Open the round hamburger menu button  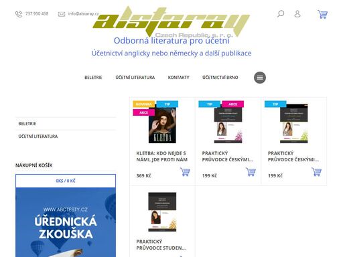coord(260,78)
